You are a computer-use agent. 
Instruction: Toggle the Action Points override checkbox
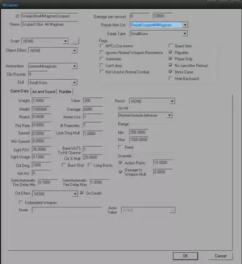point(121,163)
